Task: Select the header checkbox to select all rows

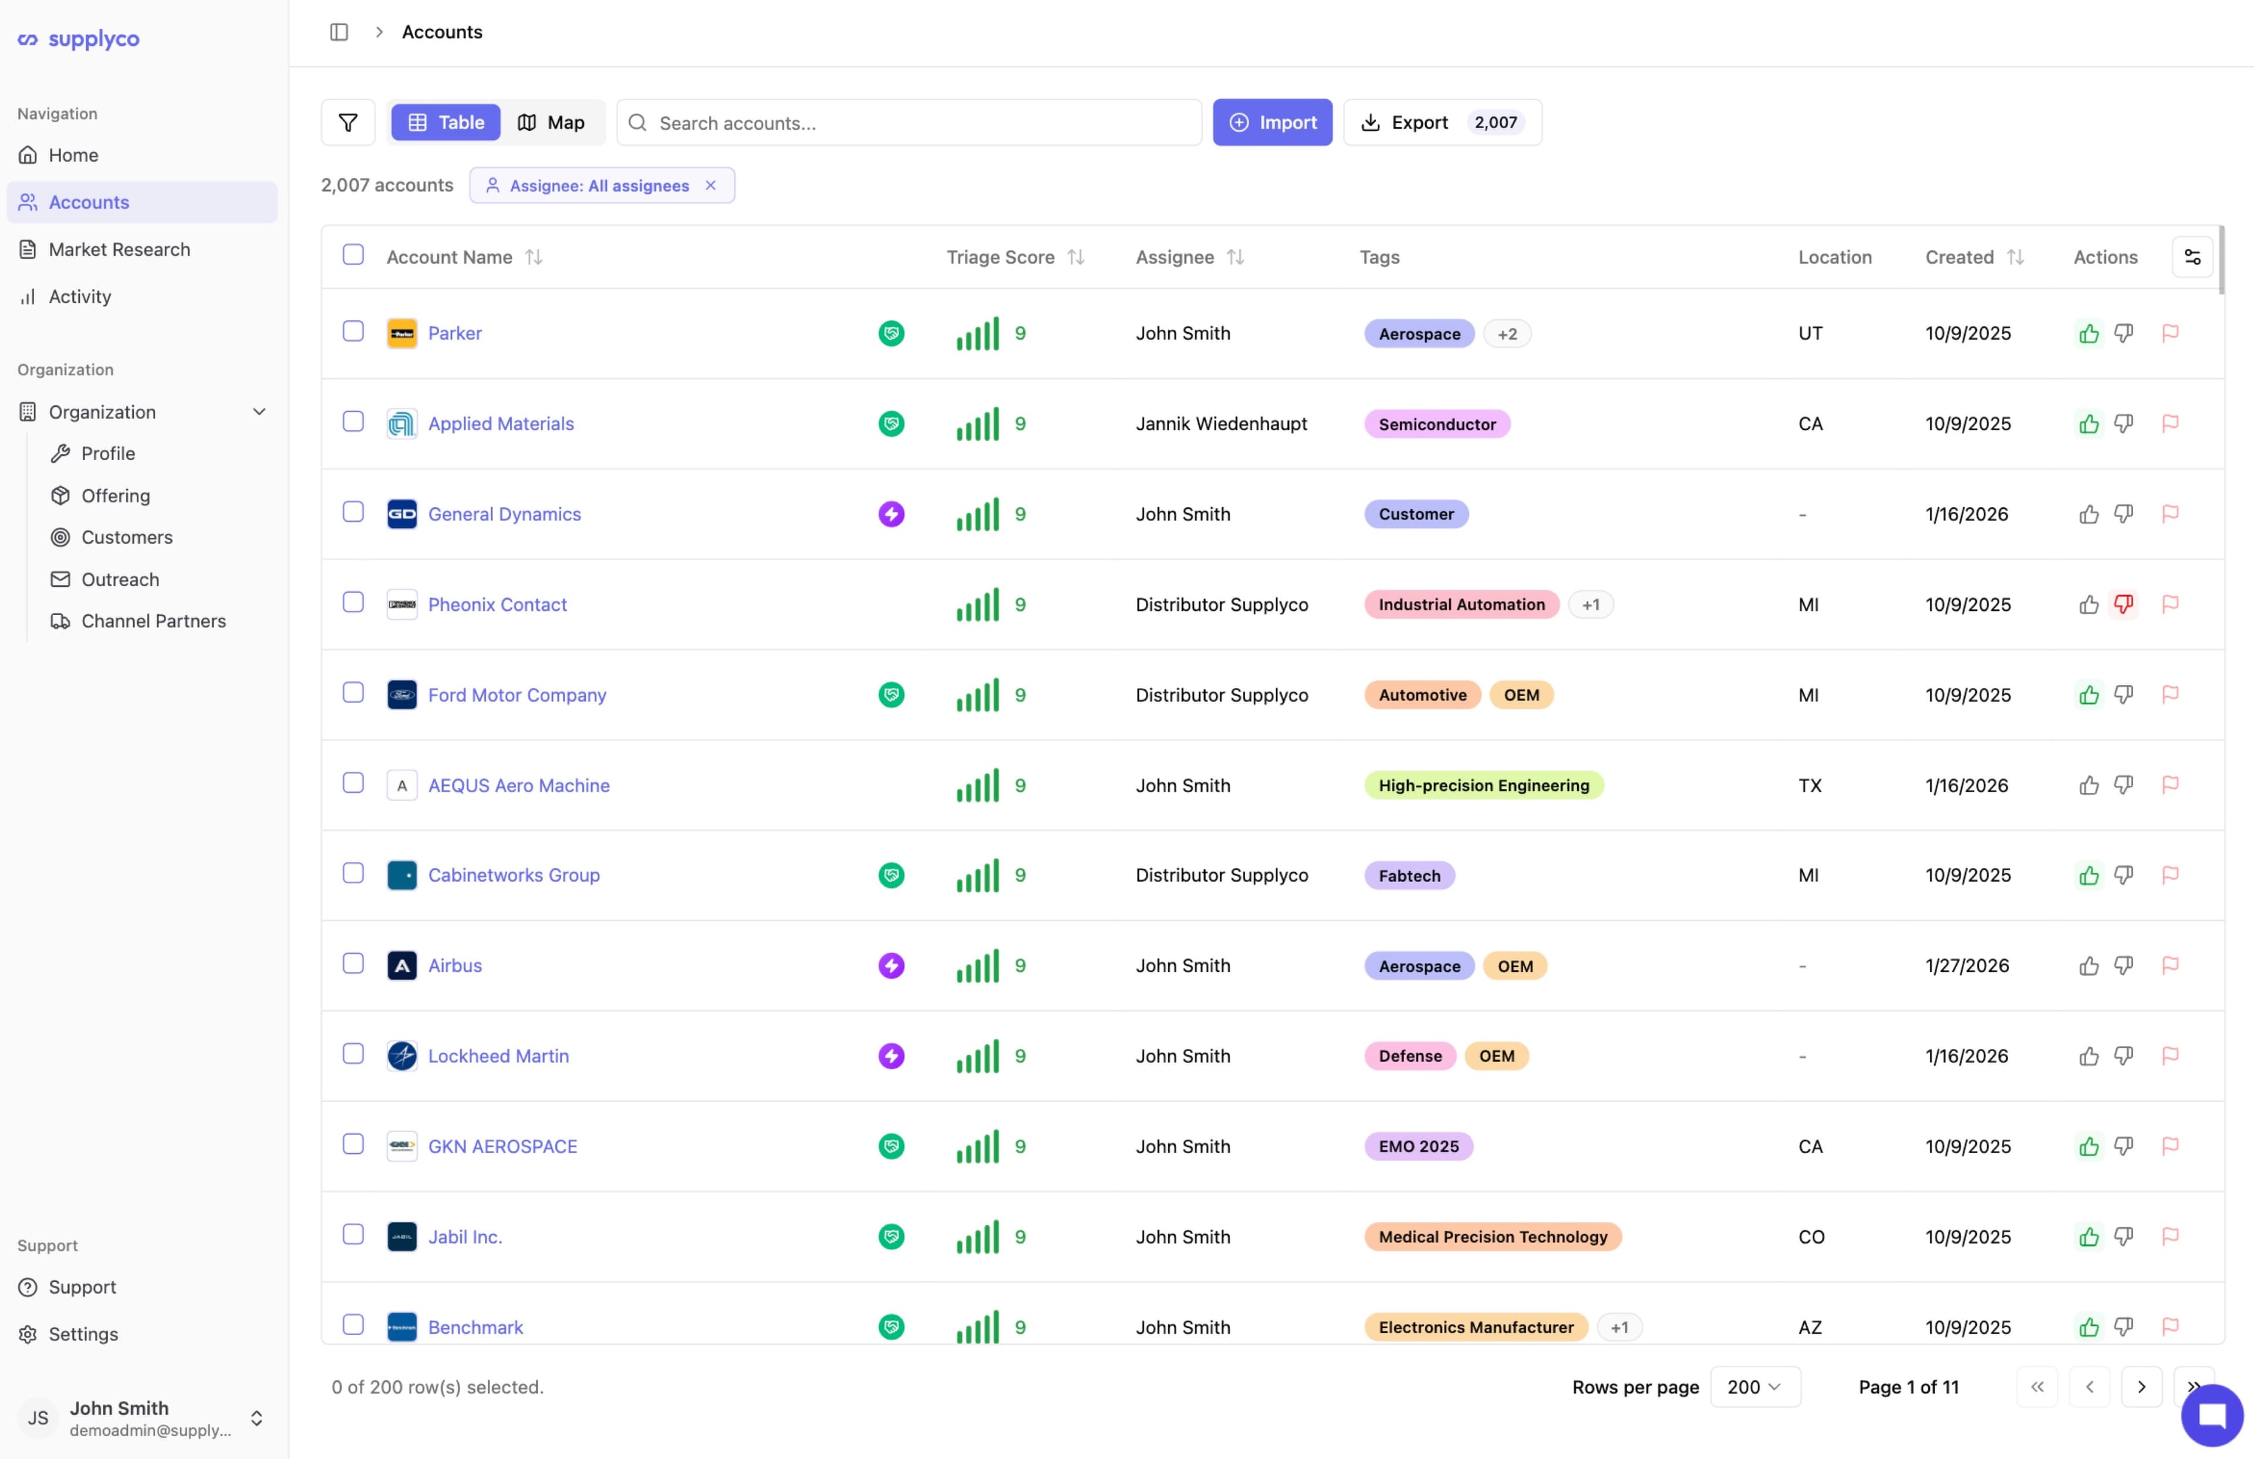Action: point(353,254)
